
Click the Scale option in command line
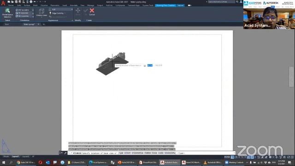(x=161, y=153)
